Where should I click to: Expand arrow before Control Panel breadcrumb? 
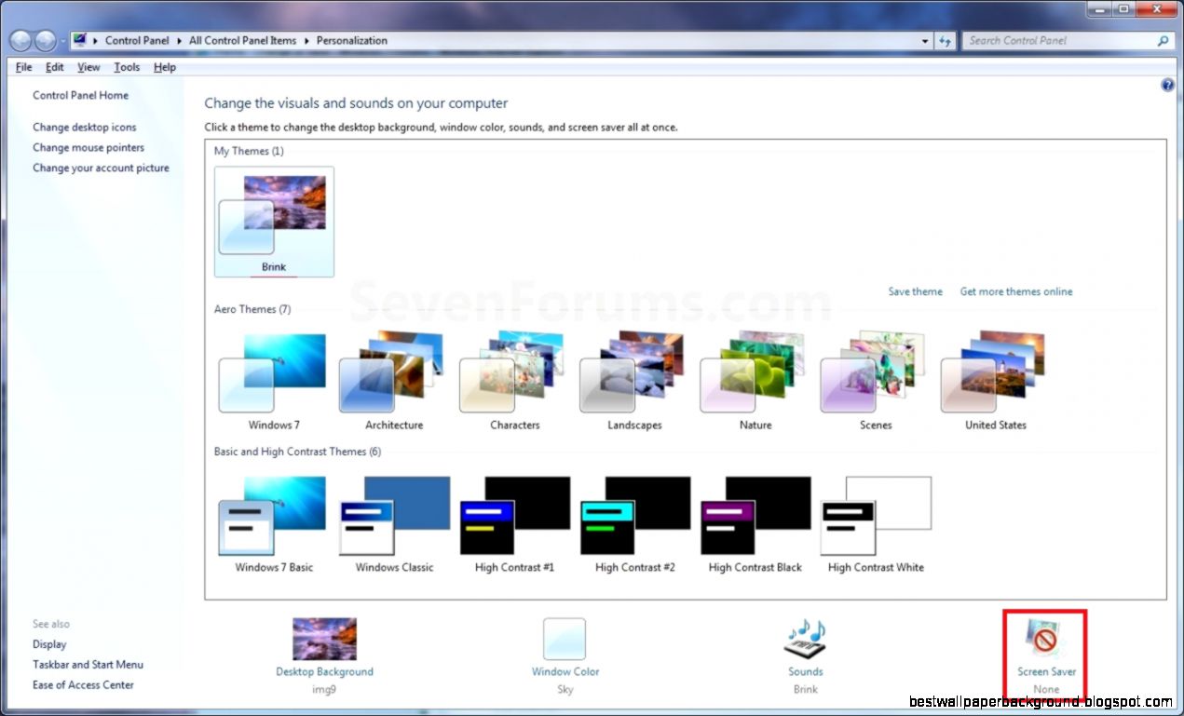pos(96,41)
